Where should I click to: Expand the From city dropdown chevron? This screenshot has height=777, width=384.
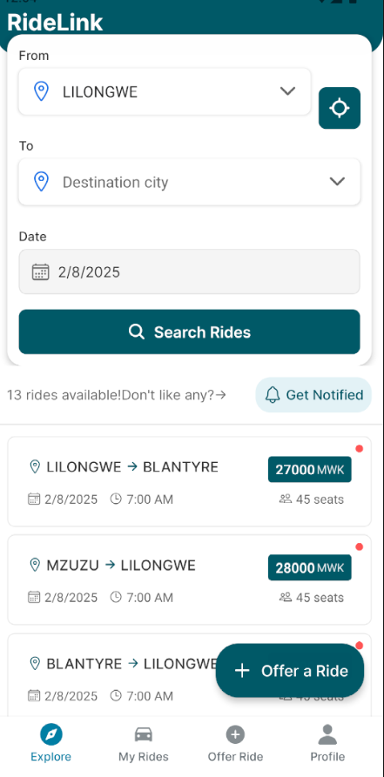(287, 91)
